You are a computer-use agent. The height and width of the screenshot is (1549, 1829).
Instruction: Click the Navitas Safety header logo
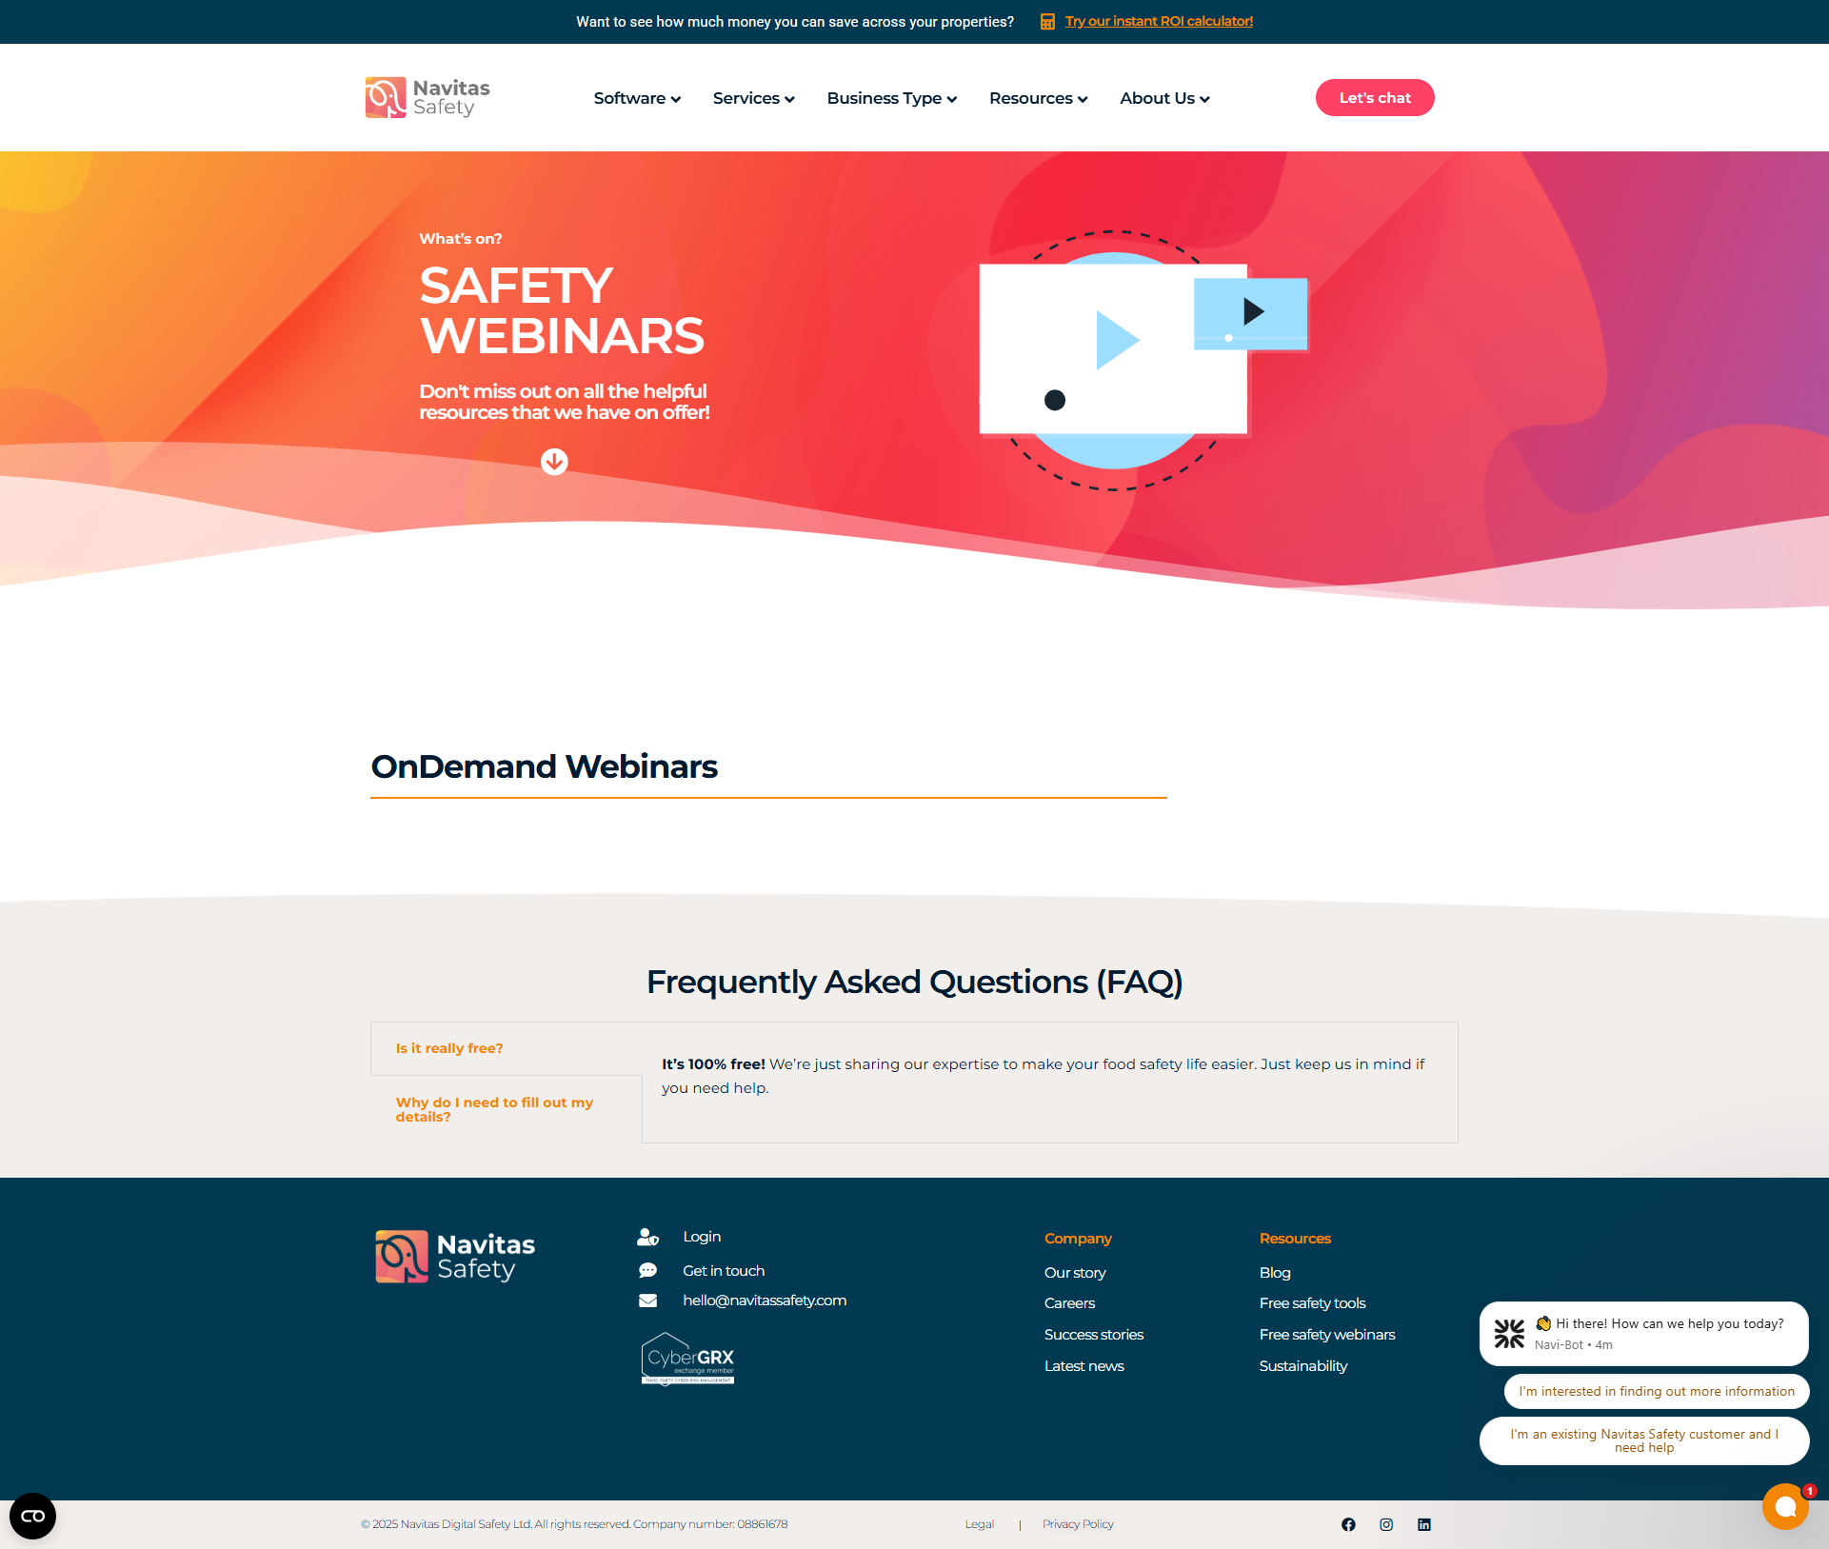427,97
